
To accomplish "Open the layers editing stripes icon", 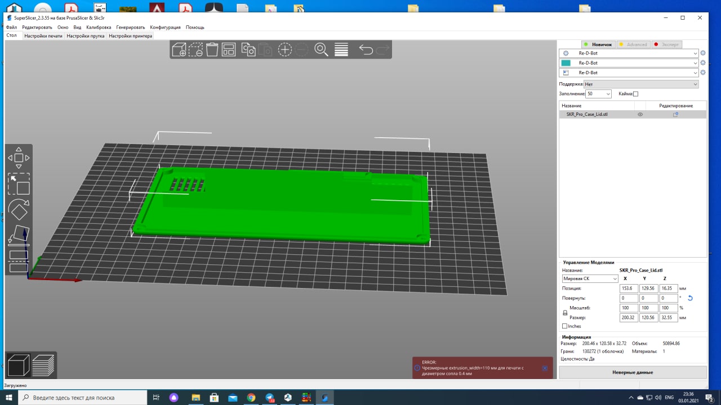I will click(341, 49).
